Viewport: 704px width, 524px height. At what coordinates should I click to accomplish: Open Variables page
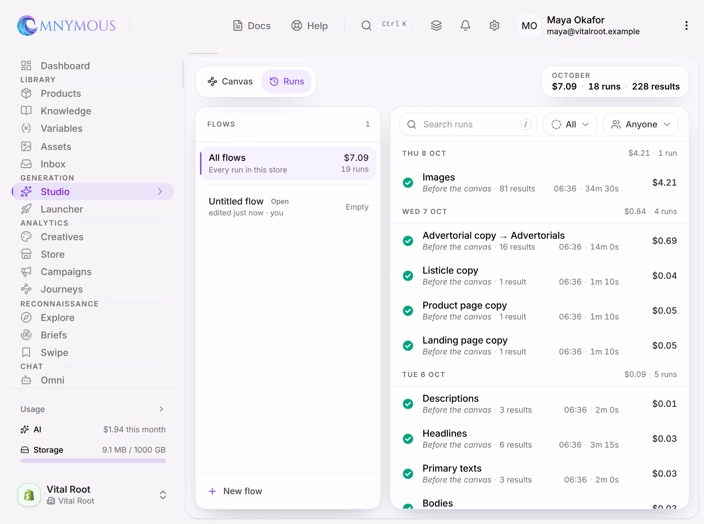pos(93,128)
